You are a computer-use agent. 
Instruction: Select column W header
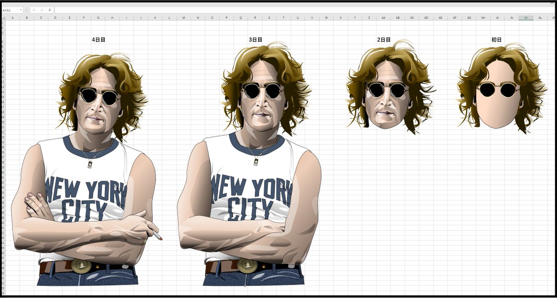326,18
